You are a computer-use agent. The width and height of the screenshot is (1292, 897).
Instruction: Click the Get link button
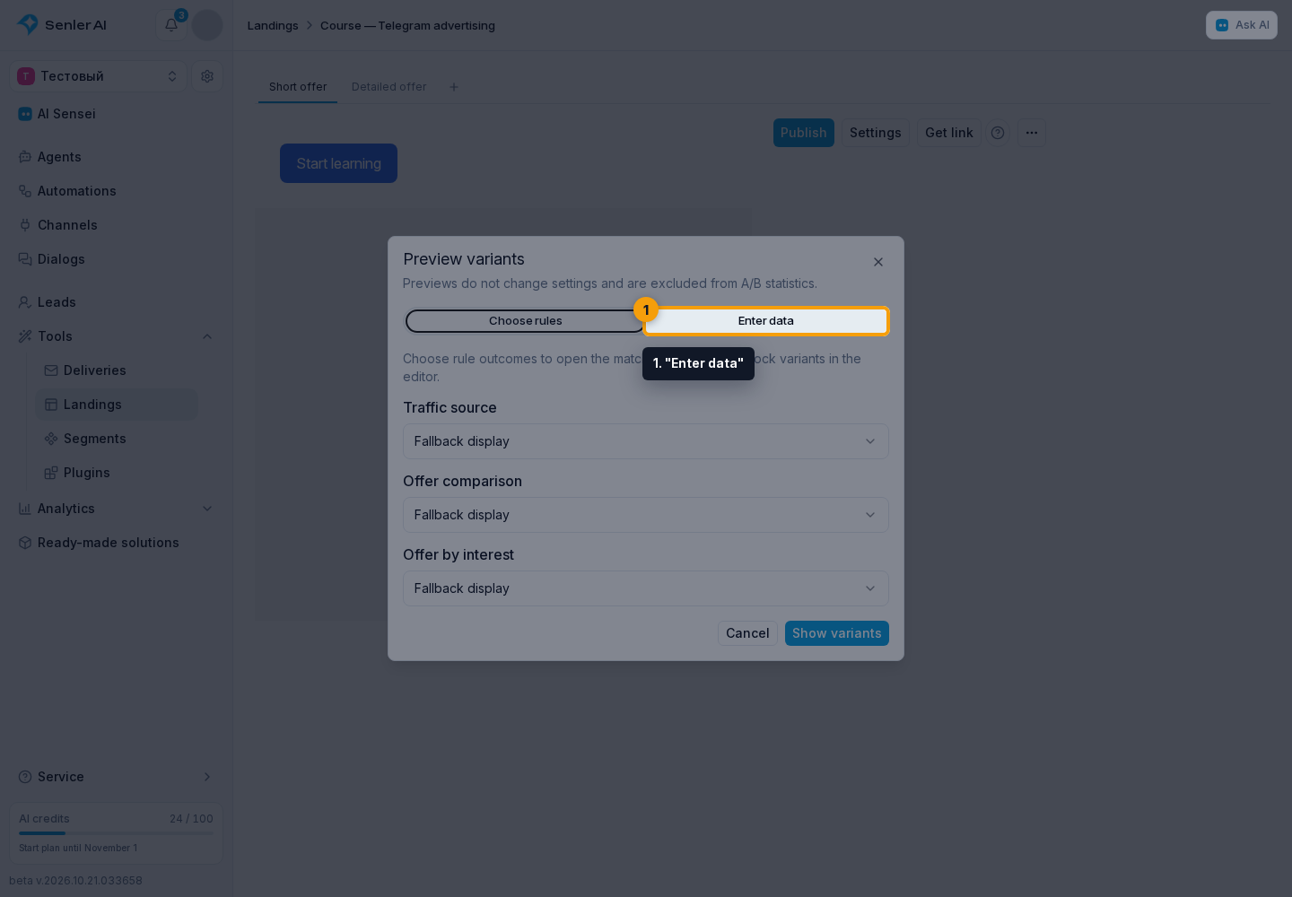tap(949, 133)
